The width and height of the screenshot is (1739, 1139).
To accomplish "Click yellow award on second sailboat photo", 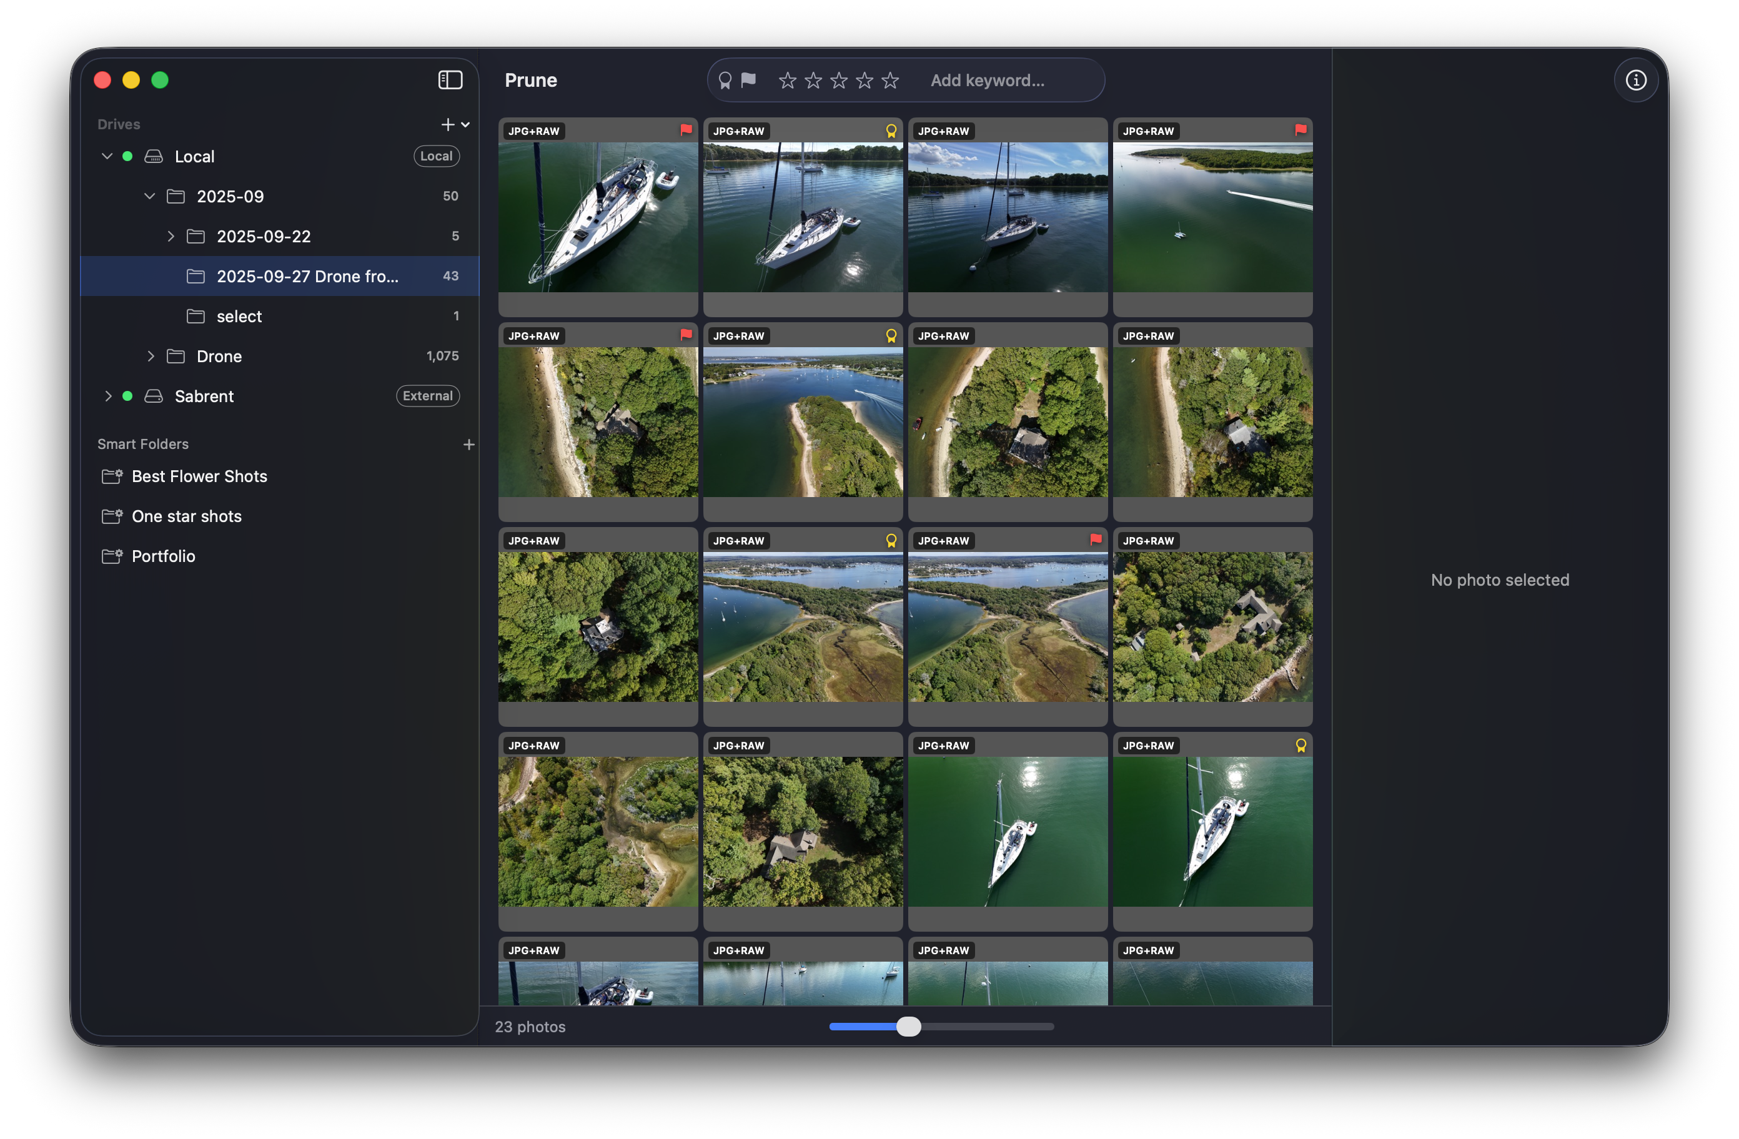I will pos(891,131).
